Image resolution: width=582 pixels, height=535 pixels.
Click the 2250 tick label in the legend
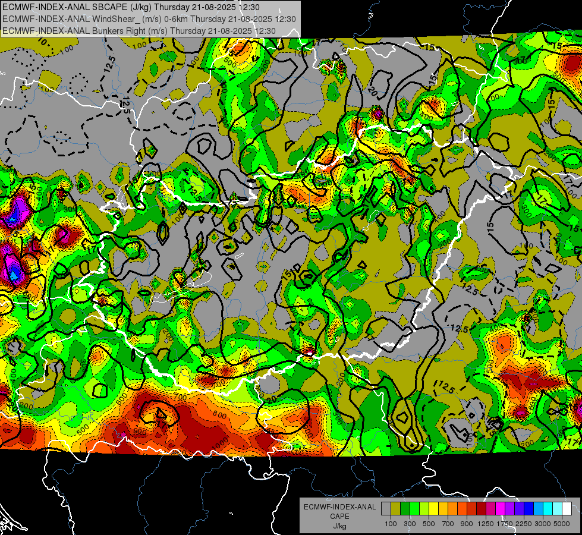tap(524, 524)
